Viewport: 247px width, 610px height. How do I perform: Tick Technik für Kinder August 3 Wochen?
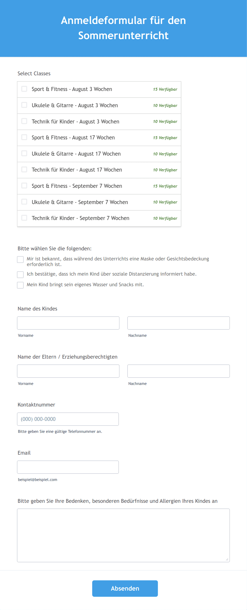(x=24, y=121)
